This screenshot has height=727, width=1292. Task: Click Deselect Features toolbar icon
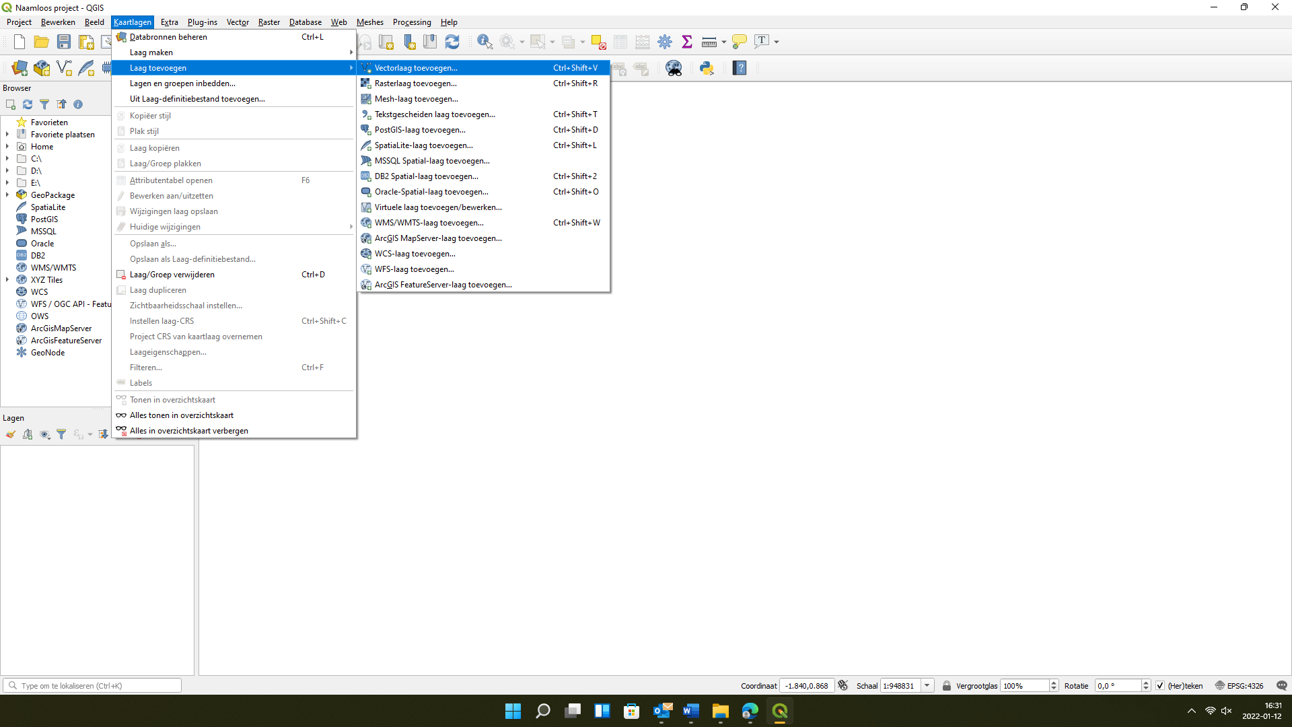[x=598, y=42]
